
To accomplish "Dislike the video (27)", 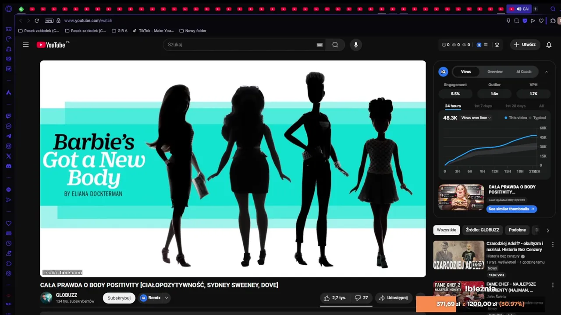I will point(362,298).
